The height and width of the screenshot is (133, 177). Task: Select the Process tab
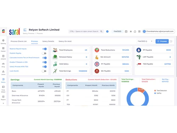[34, 41]
